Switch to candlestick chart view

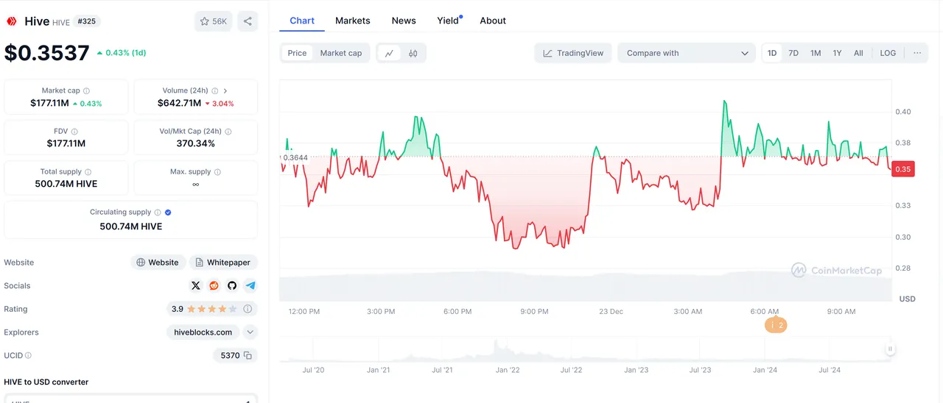[413, 53]
